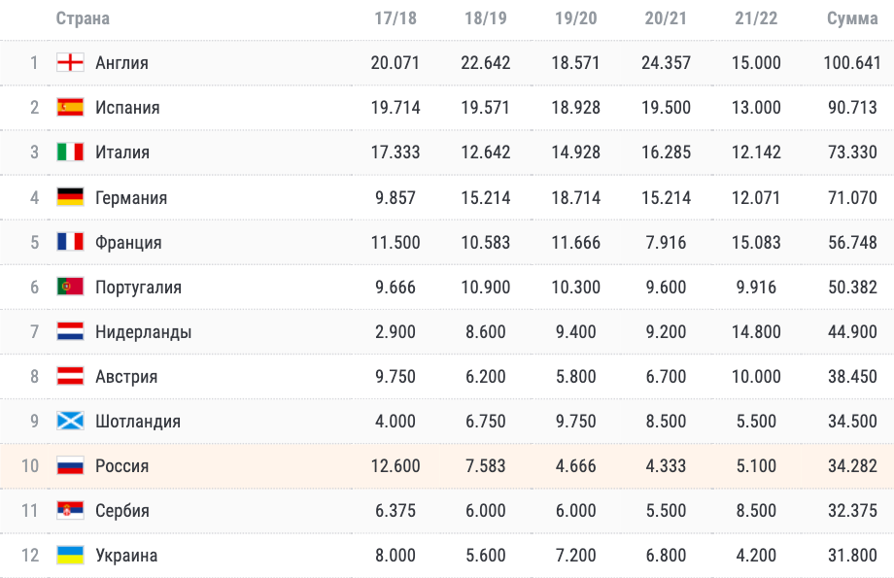Click the Страна column header
The width and height of the screenshot is (894, 578).
click(x=83, y=18)
